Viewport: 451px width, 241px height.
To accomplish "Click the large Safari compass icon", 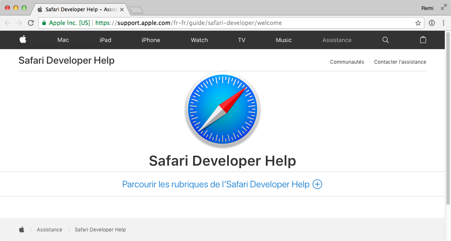I will (223, 109).
